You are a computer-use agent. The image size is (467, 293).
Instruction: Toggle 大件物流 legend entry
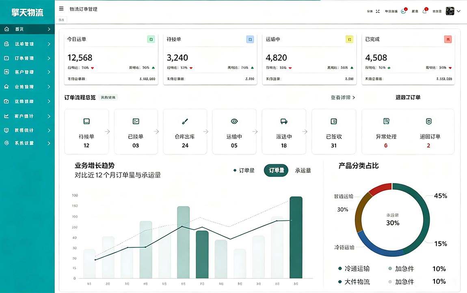[354, 282]
